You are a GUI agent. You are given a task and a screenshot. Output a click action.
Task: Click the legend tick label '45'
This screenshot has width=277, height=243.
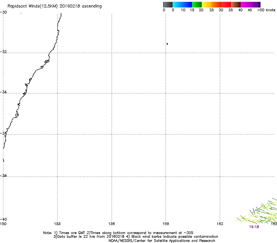(x=250, y=10)
